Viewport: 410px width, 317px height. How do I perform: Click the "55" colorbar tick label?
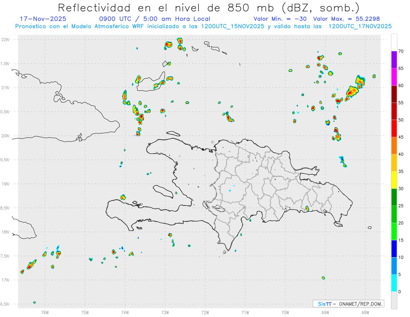click(x=401, y=103)
